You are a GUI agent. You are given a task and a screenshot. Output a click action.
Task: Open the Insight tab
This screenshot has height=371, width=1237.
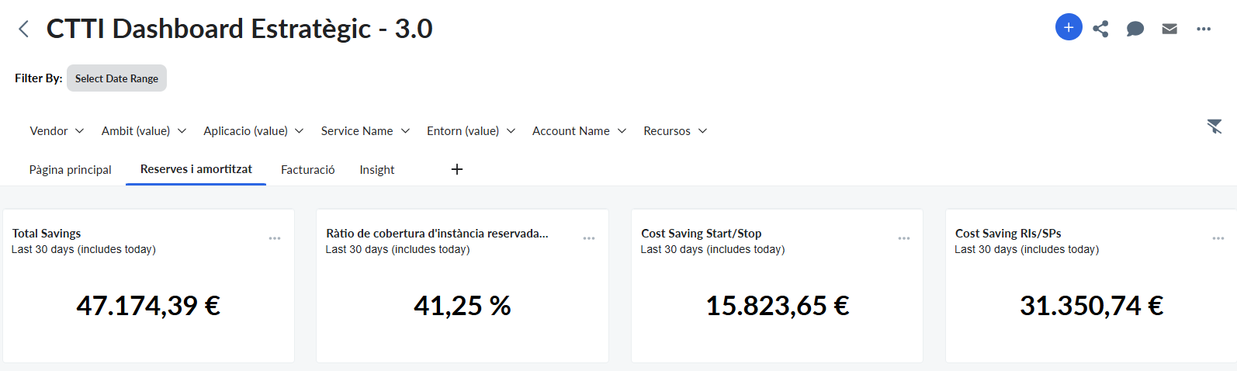coord(377,170)
